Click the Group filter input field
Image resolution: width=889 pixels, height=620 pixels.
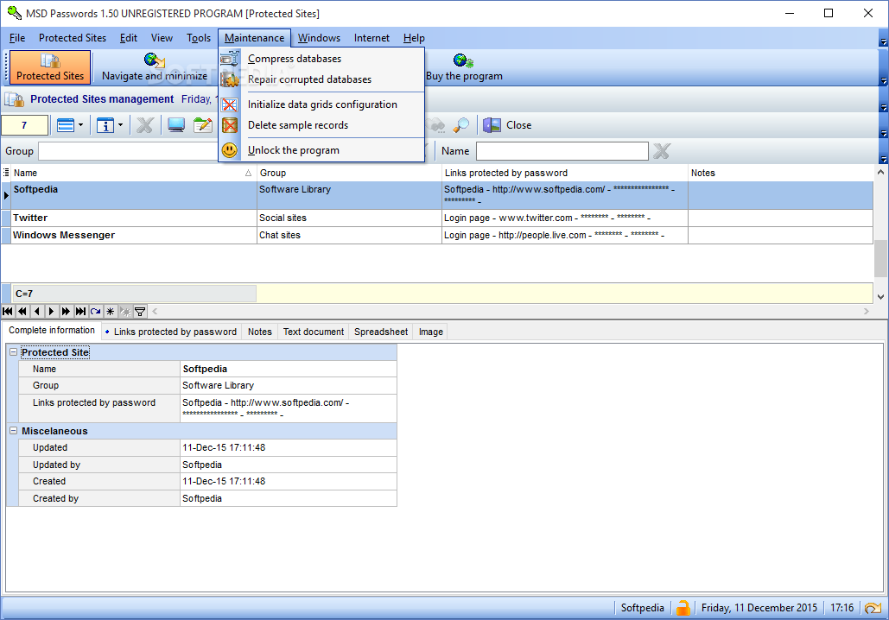point(128,151)
